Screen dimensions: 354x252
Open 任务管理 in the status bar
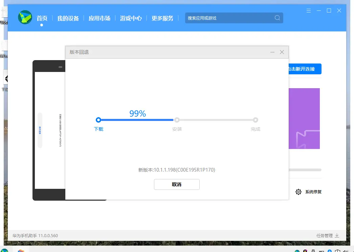pyautogui.click(x=325, y=235)
